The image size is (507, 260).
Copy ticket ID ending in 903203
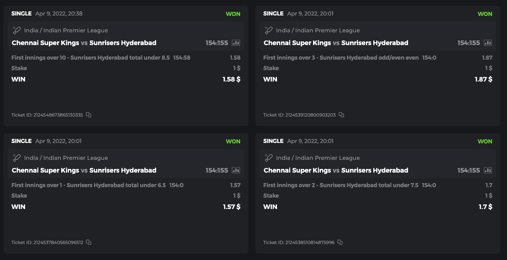coord(341,115)
